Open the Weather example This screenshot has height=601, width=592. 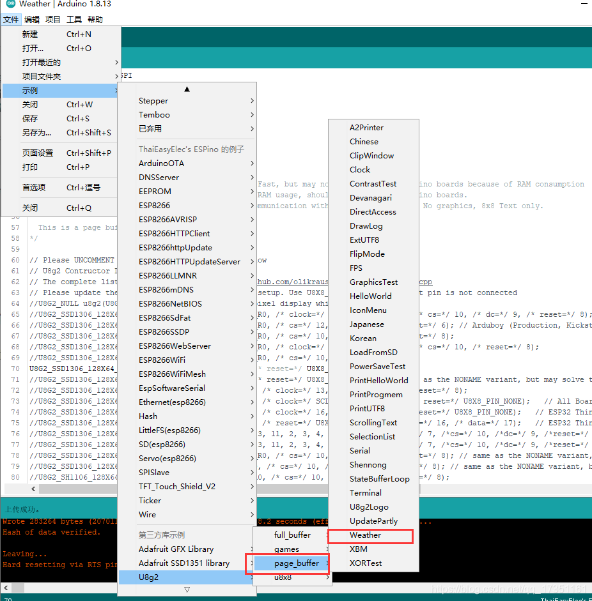point(373,535)
